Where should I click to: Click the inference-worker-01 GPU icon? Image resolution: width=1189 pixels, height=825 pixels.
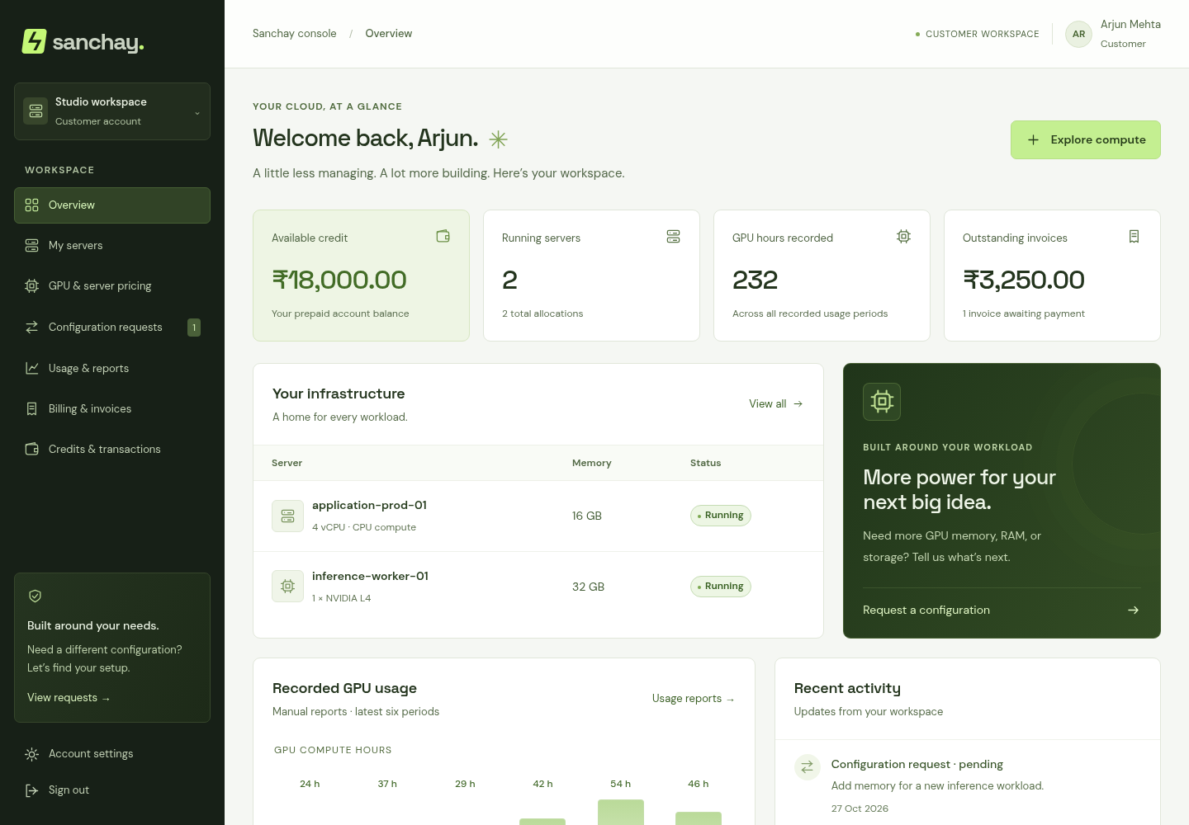[287, 587]
